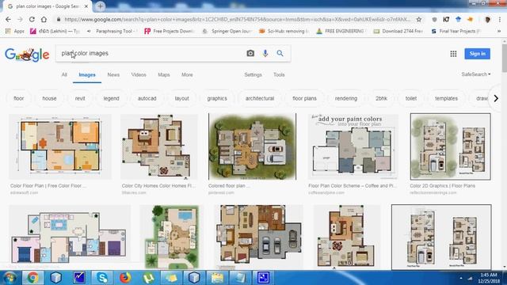Click the taskbar clock showing 1:45 AM

point(488,278)
